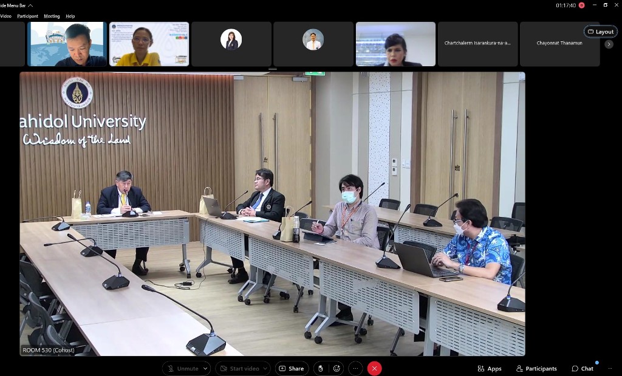The width and height of the screenshot is (622, 376).
Task: Select thumbnail of man with world map background
Action: [x=67, y=44]
